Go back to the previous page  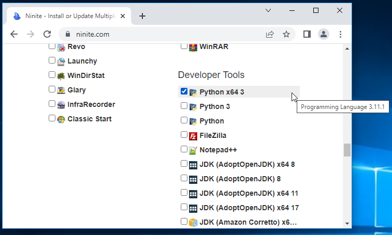(x=14, y=34)
